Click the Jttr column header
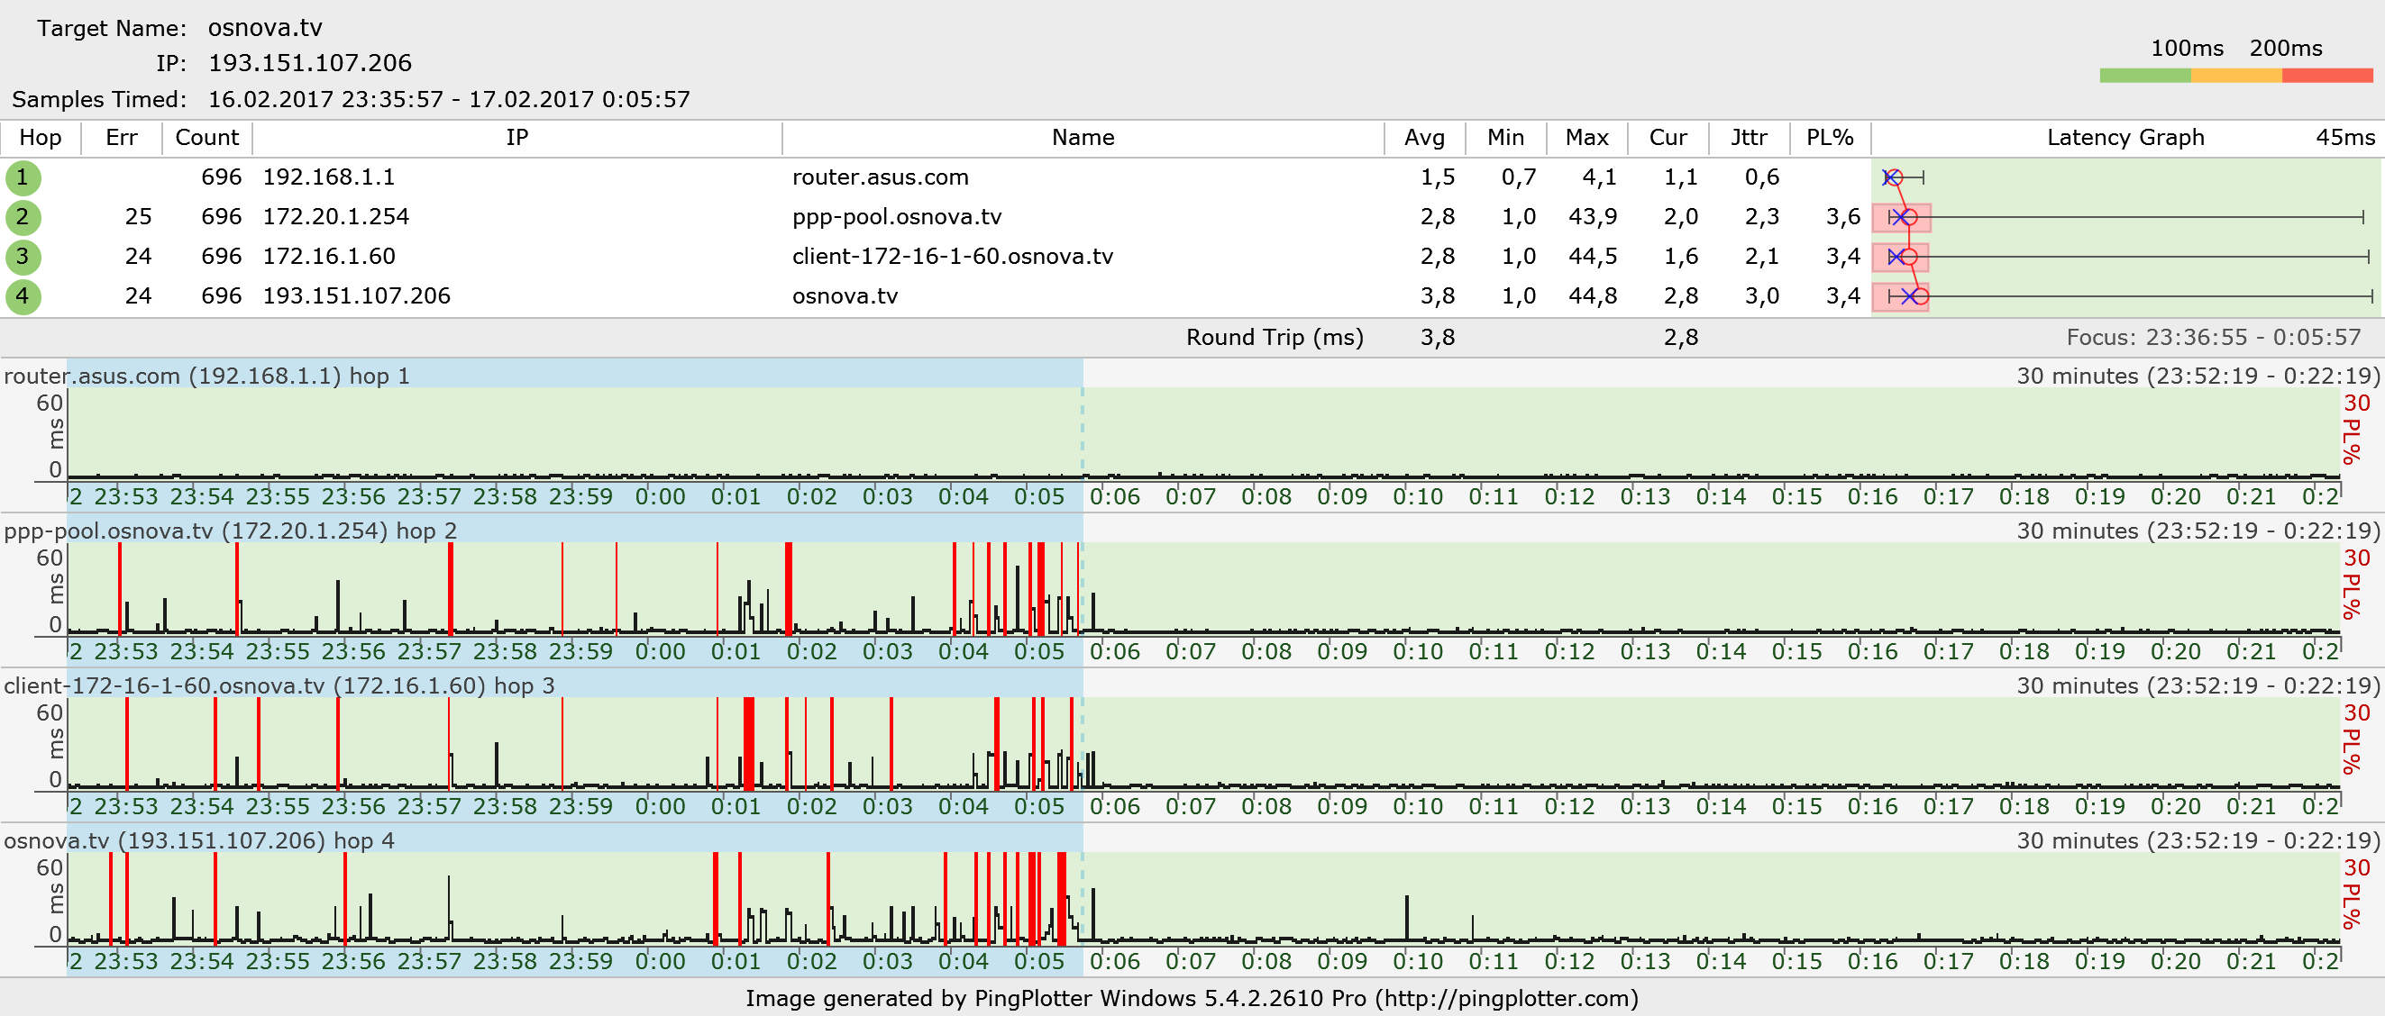This screenshot has height=1016, width=2385. 1748,138
